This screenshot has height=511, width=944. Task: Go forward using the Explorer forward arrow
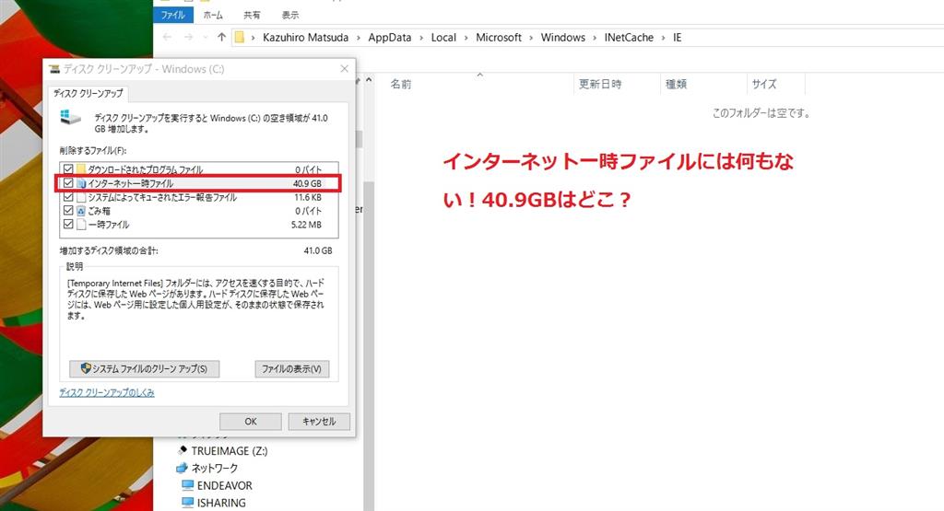(188, 37)
